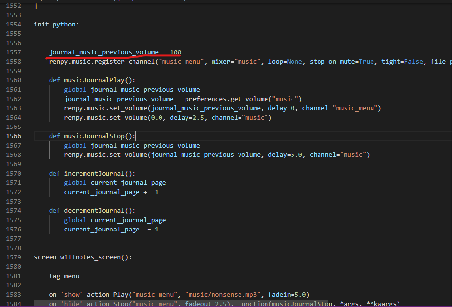This screenshot has height=307, width=452.
Task: Click the tight=False argument
Action: tap(402, 62)
